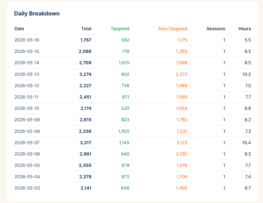Click the Sessions column header
Screen dimensions: 263x203
pyautogui.click(x=216, y=29)
